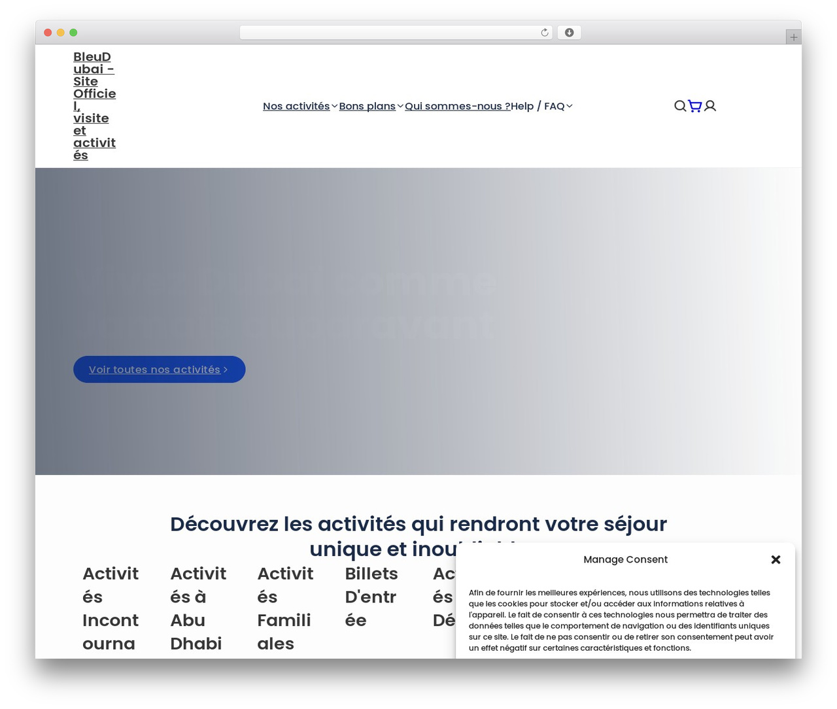
Task: Click the Manage Consent heading
Action: pyautogui.click(x=626, y=559)
